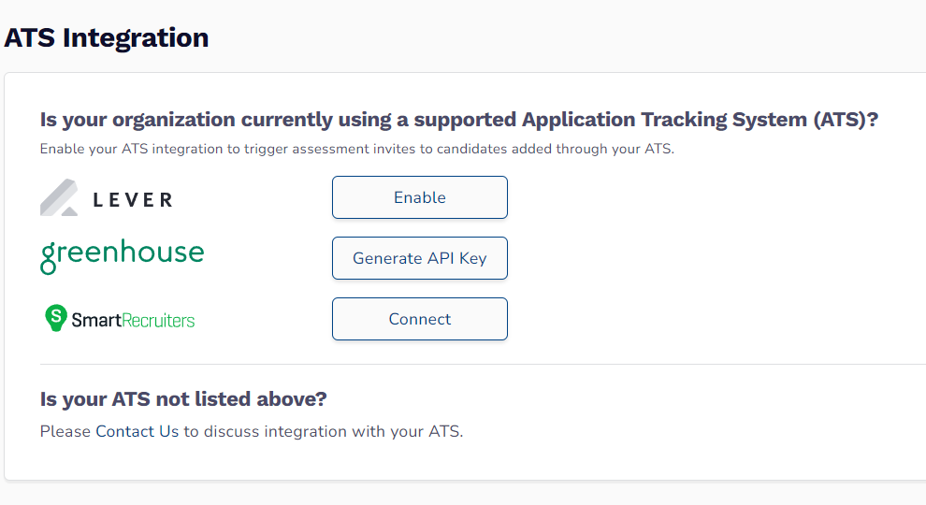Generate an API key for Greenhouse
Screen dimensions: 926x505
point(420,258)
